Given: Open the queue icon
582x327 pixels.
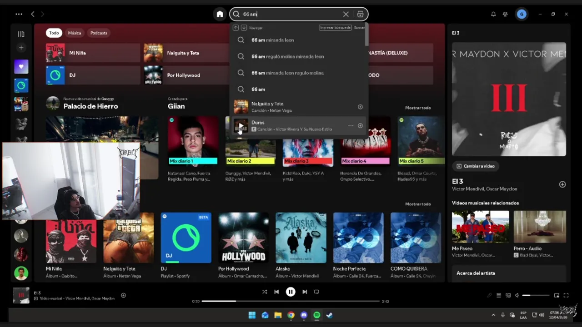Looking at the screenshot, I should [x=498, y=295].
